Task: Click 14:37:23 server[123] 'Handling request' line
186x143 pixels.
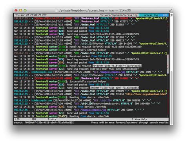Action: click(x=76, y=59)
